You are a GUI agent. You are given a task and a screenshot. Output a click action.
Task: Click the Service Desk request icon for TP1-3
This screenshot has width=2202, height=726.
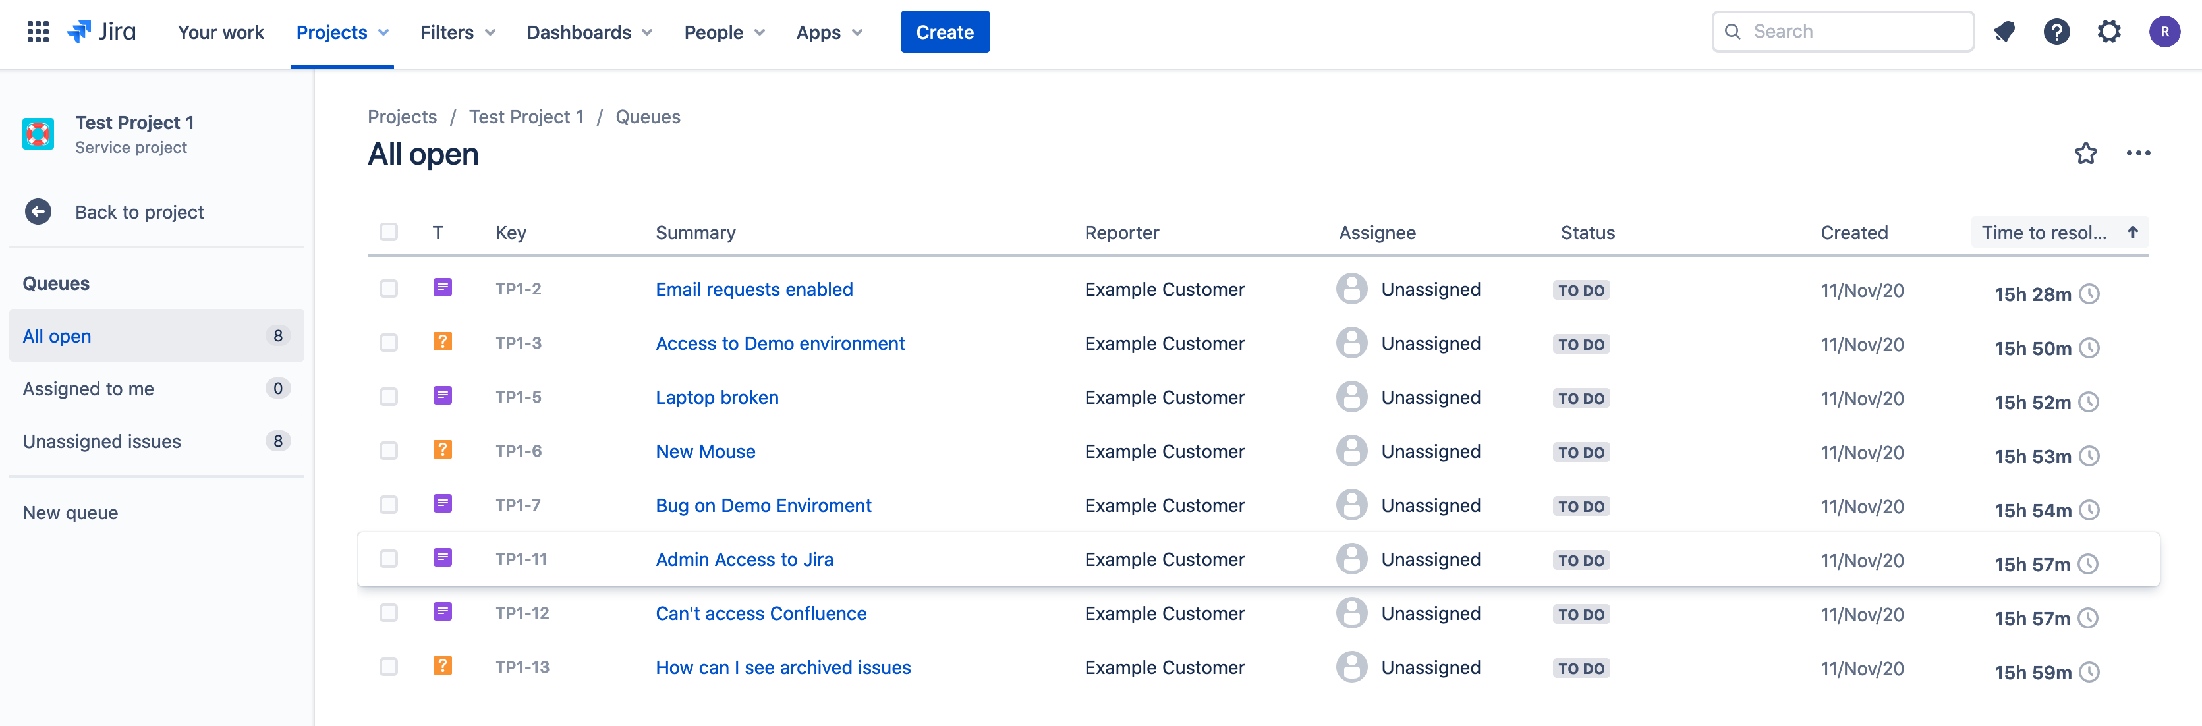point(443,342)
